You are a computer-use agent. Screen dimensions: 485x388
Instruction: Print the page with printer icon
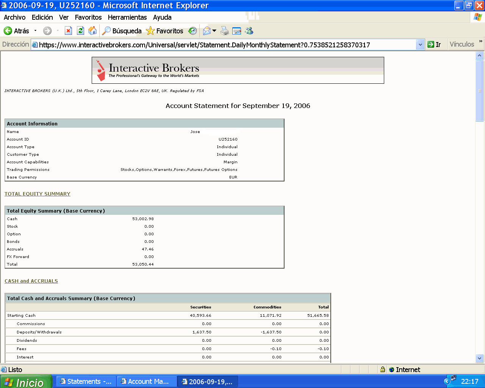tap(225, 31)
